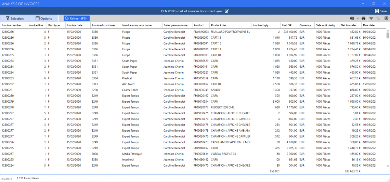Screen dimensions: 390x182
Task: Open the Selection tab
Action: pyautogui.click(x=15, y=19)
